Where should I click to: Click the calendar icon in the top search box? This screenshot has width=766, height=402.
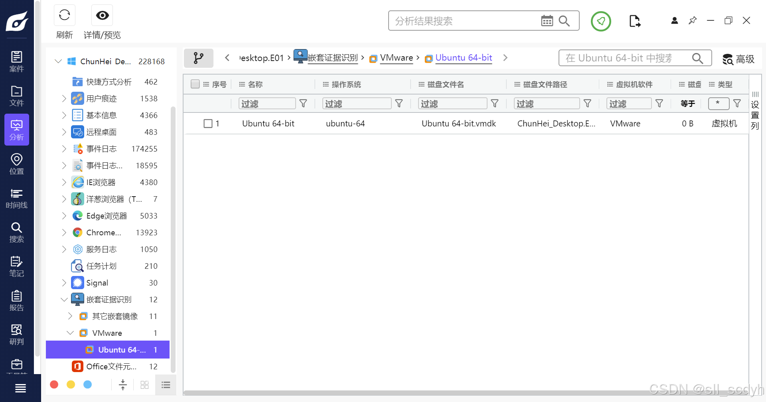(x=547, y=21)
